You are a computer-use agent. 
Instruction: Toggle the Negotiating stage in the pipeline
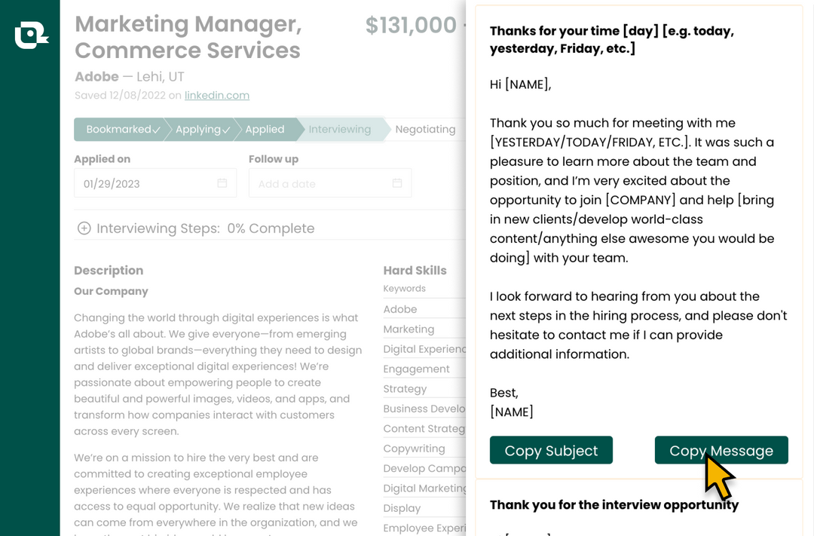click(x=425, y=129)
